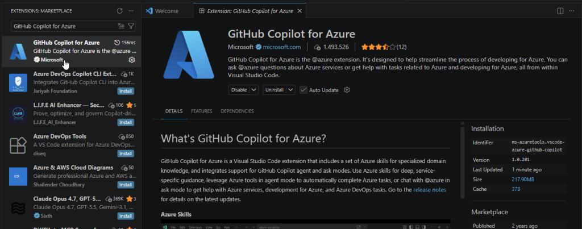Close the GitHub Copilot for Azure extension tab
The image size is (582, 229).
click(300, 11)
